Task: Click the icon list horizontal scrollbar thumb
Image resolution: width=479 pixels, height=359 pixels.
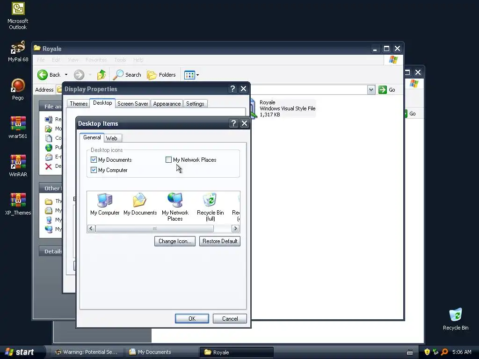Action: 154,228
